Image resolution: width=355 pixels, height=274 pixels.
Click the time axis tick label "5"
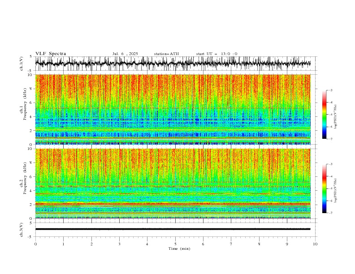pos(175,244)
